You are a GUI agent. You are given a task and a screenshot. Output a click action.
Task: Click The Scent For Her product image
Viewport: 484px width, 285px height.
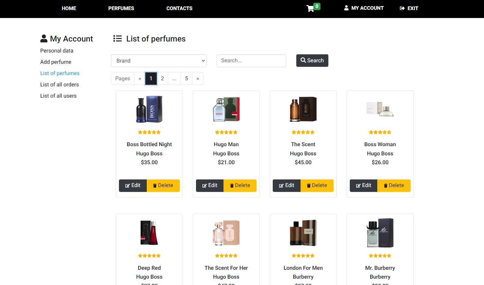[x=226, y=233]
